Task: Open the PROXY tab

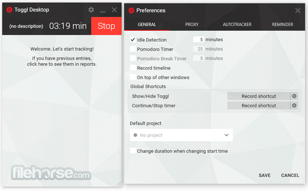Action: click(192, 25)
